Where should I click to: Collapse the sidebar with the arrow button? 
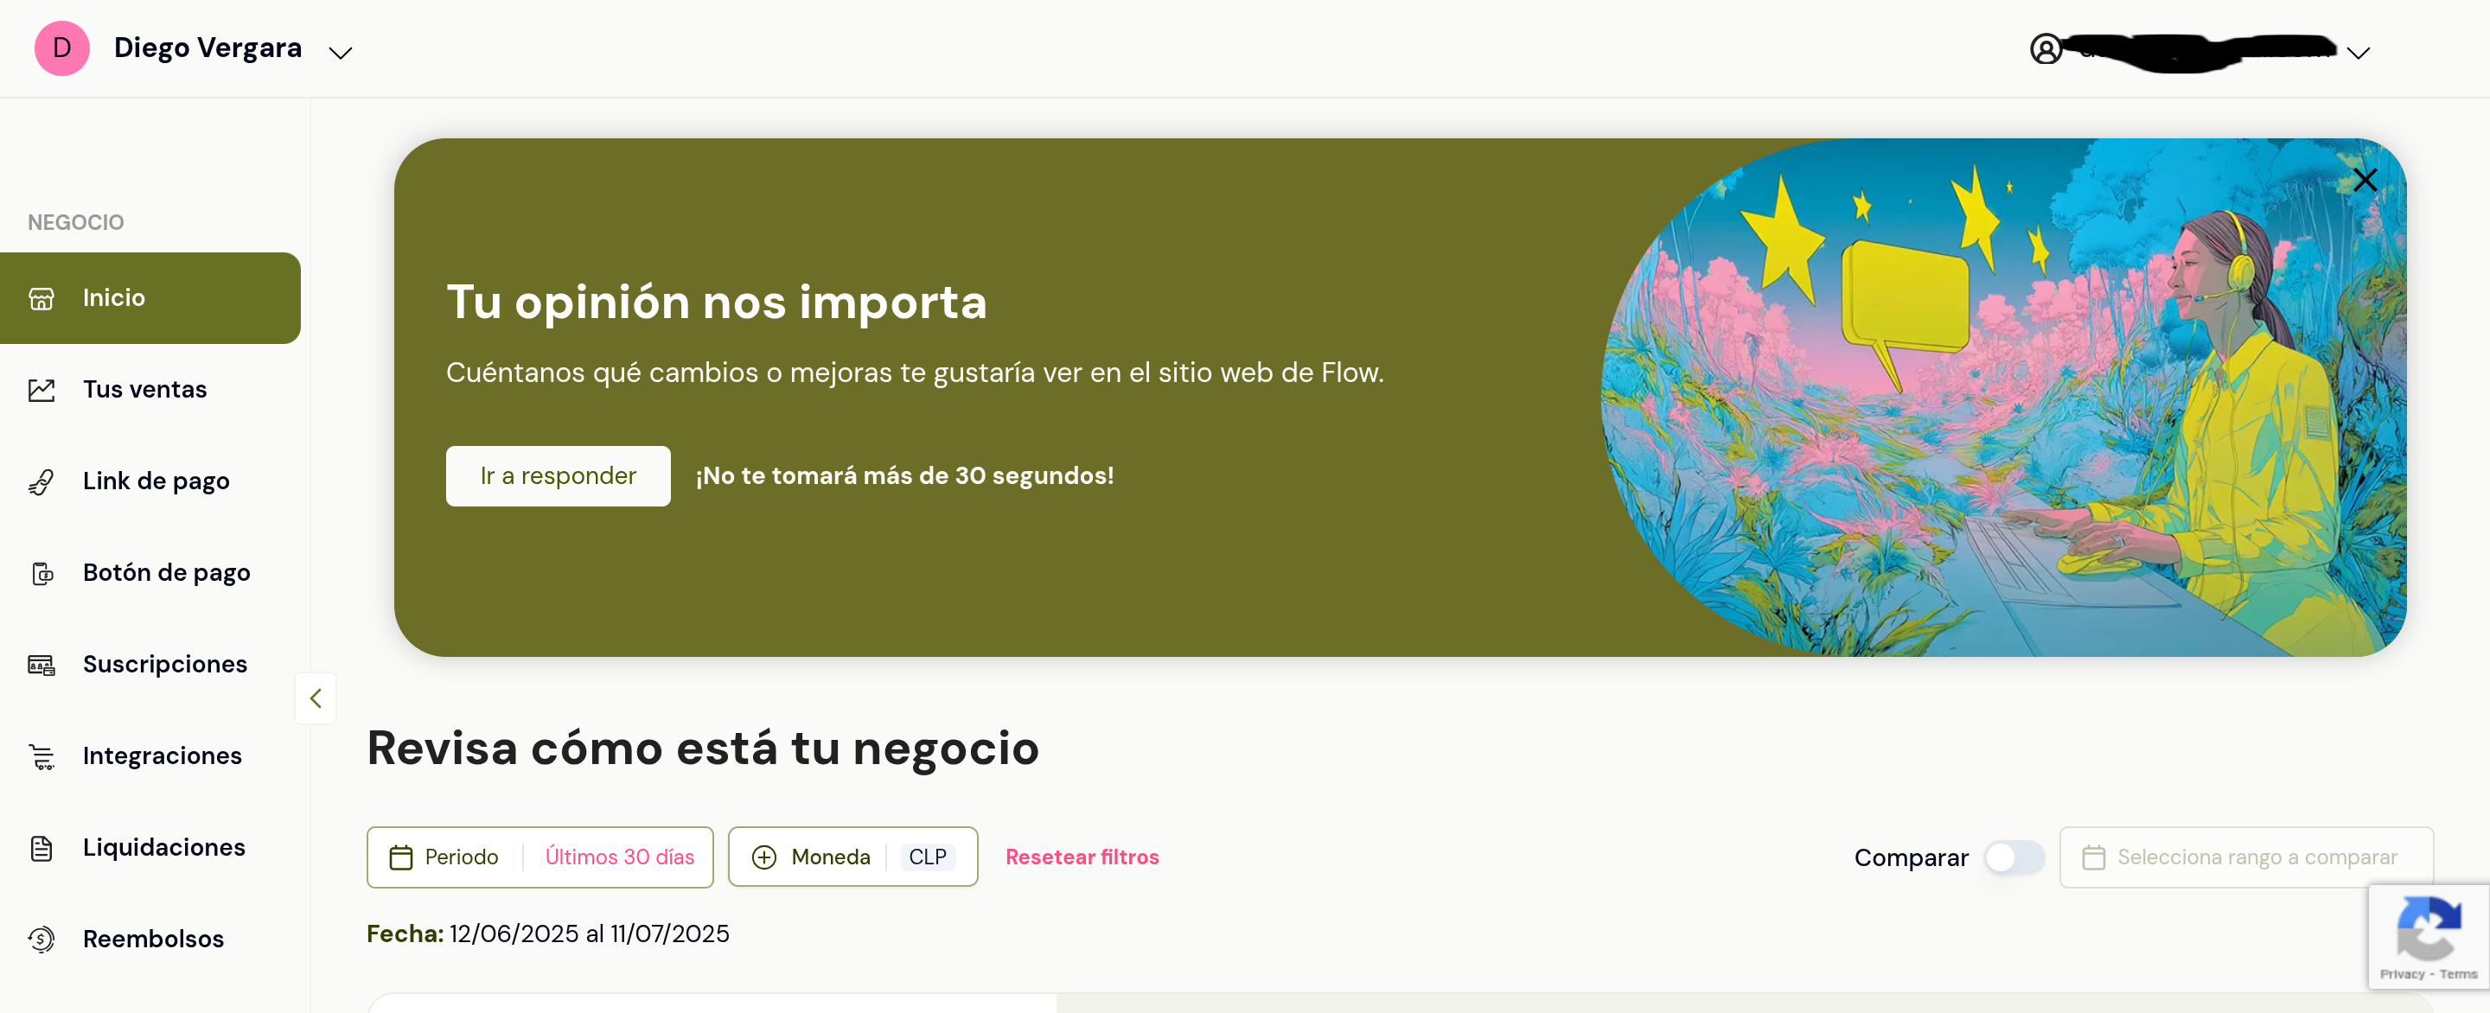(x=315, y=698)
